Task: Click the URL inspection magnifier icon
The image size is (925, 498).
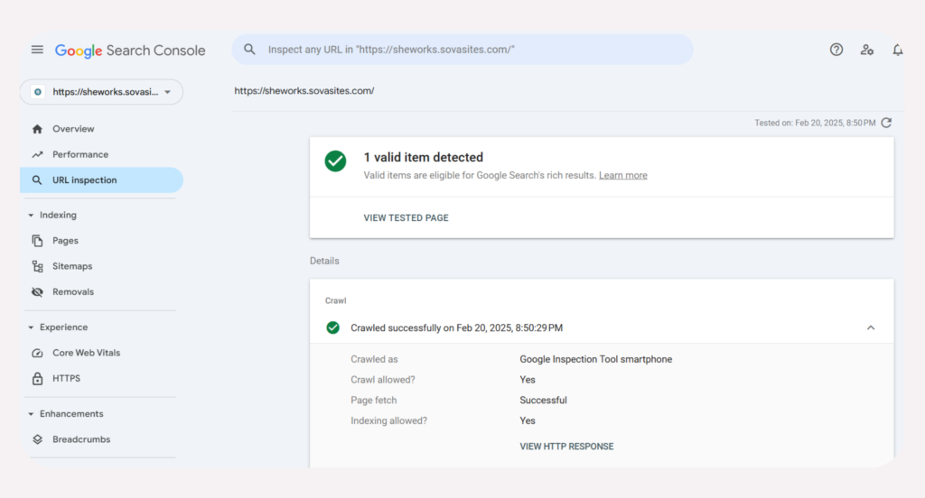Action: pos(37,180)
